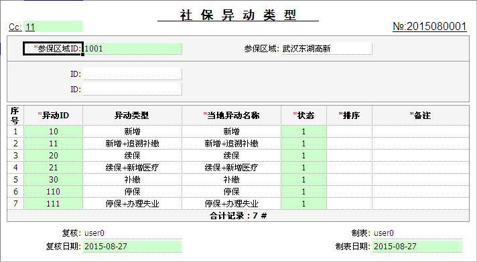Click 新增+追溯补缴 in the 当地异动名称 column
Image resolution: width=477 pixels, height=262 pixels.
pyautogui.click(x=231, y=143)
